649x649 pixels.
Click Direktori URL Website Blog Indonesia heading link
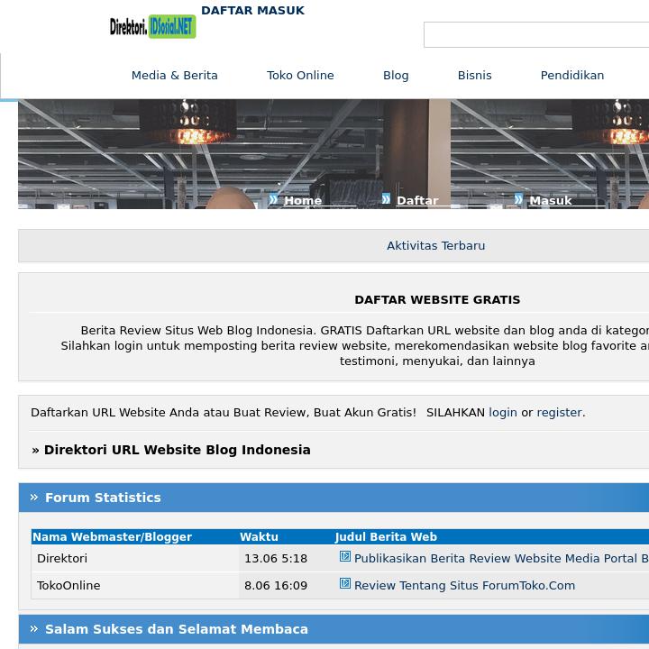point(177,450)
